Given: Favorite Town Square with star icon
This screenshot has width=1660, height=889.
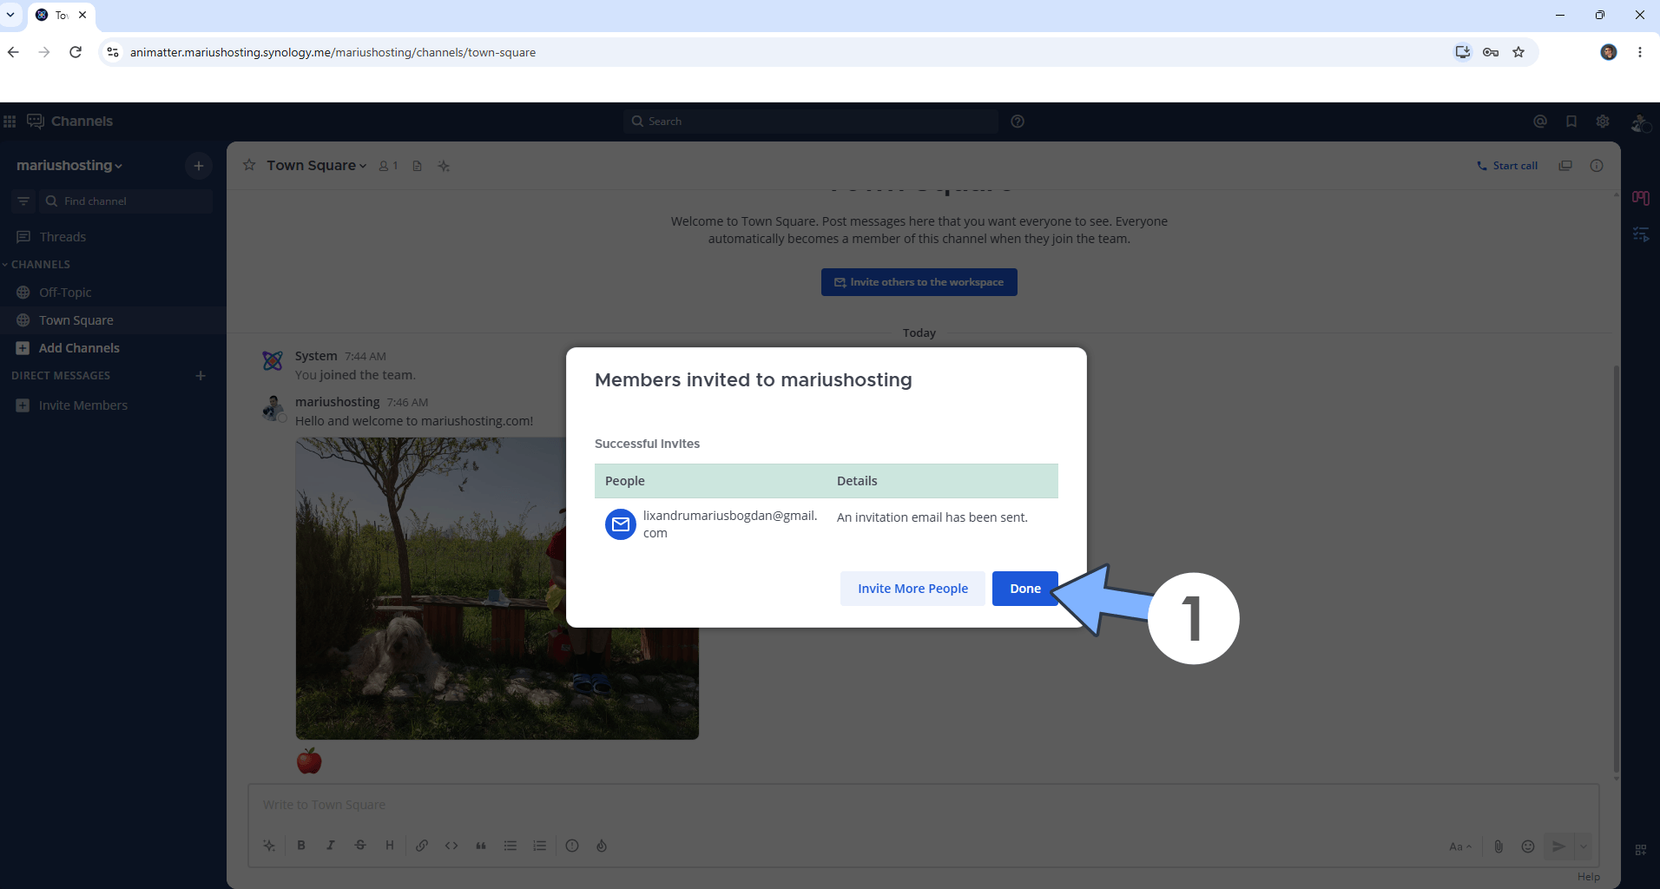Looking at the screenshot, I should [249, 165].
